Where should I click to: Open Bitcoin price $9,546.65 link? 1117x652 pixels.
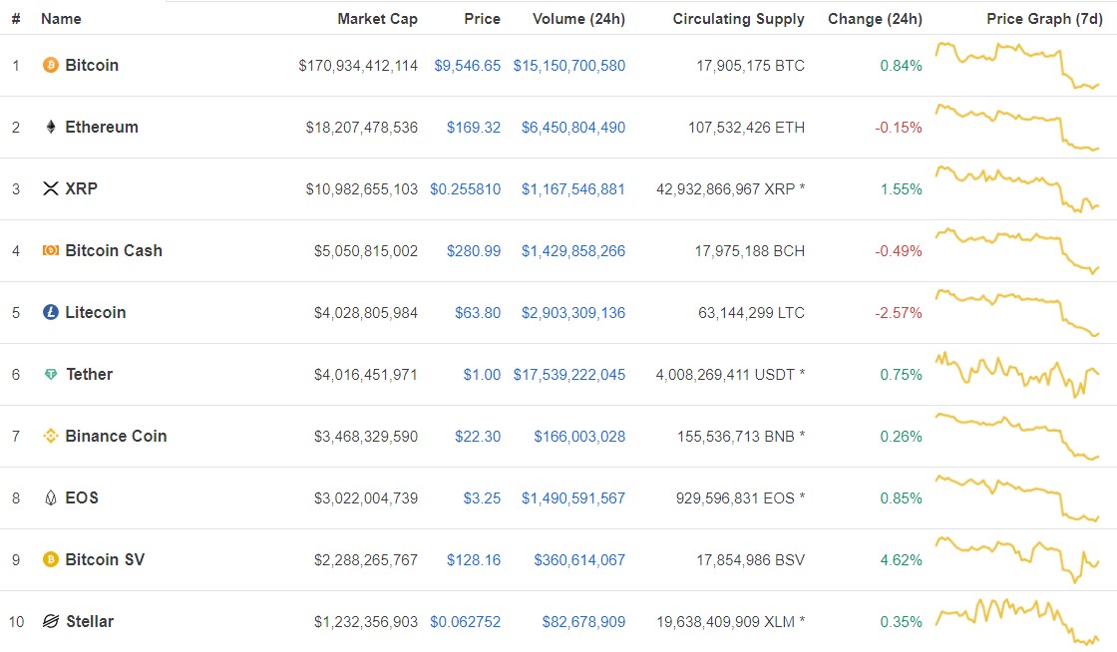coord(467,65)
